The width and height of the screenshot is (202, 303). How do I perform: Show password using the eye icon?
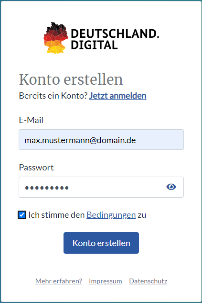tap(171, 187)
